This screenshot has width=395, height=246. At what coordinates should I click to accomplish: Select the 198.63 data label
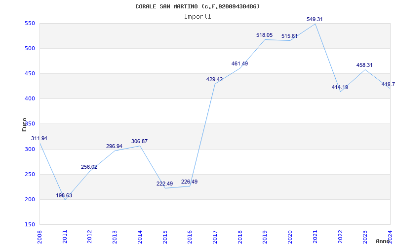coord(64,195)
